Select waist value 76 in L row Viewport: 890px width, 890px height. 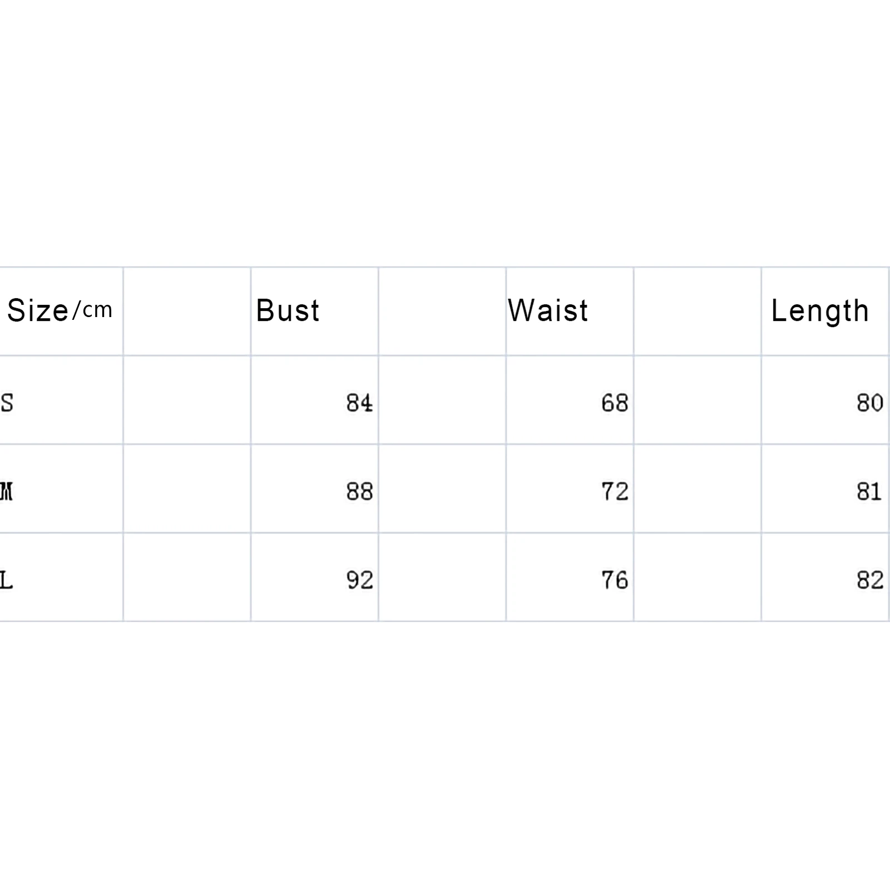click(615, 581)
